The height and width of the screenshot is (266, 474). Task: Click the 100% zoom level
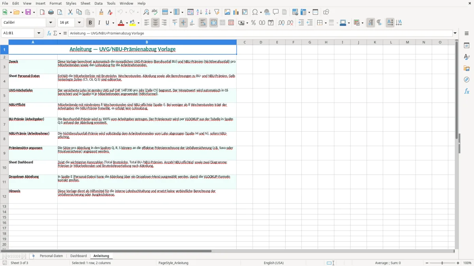467,263
